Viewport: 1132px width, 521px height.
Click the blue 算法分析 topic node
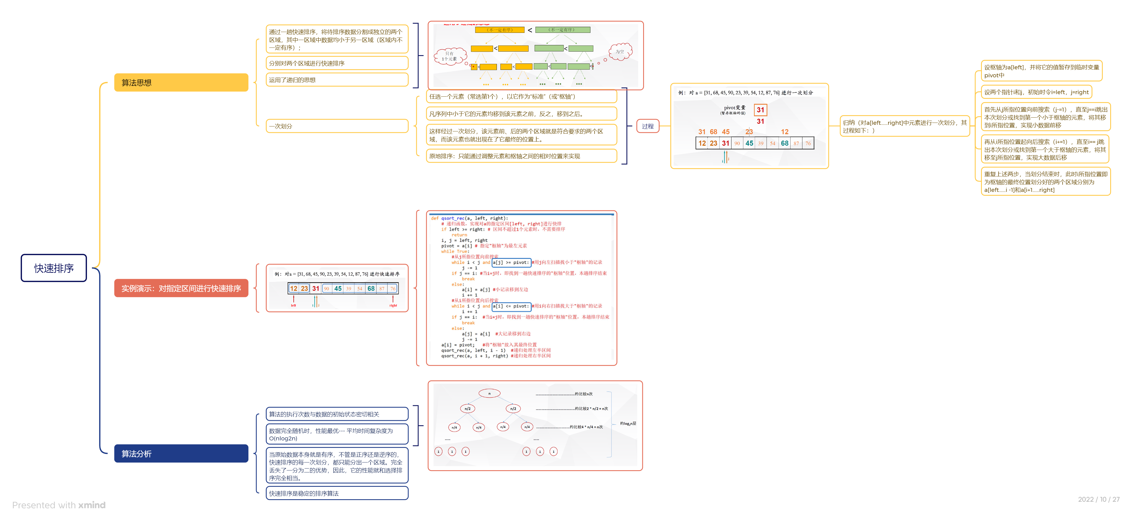coord(181,453)
